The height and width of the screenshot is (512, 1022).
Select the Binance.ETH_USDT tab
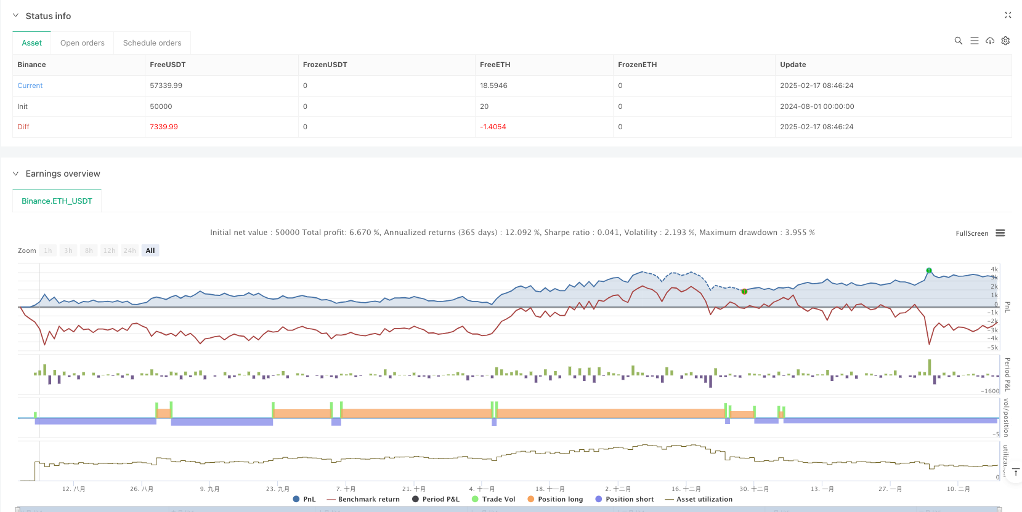57,201
